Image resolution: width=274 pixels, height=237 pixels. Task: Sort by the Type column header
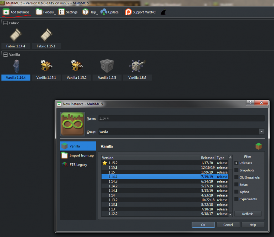[222, 158]
